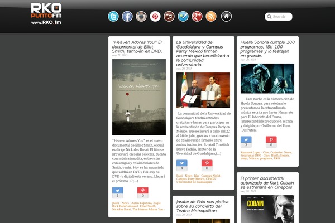
Task: Open the Universidad de Guadalajara Campus Party title
Action: (203, 54)
